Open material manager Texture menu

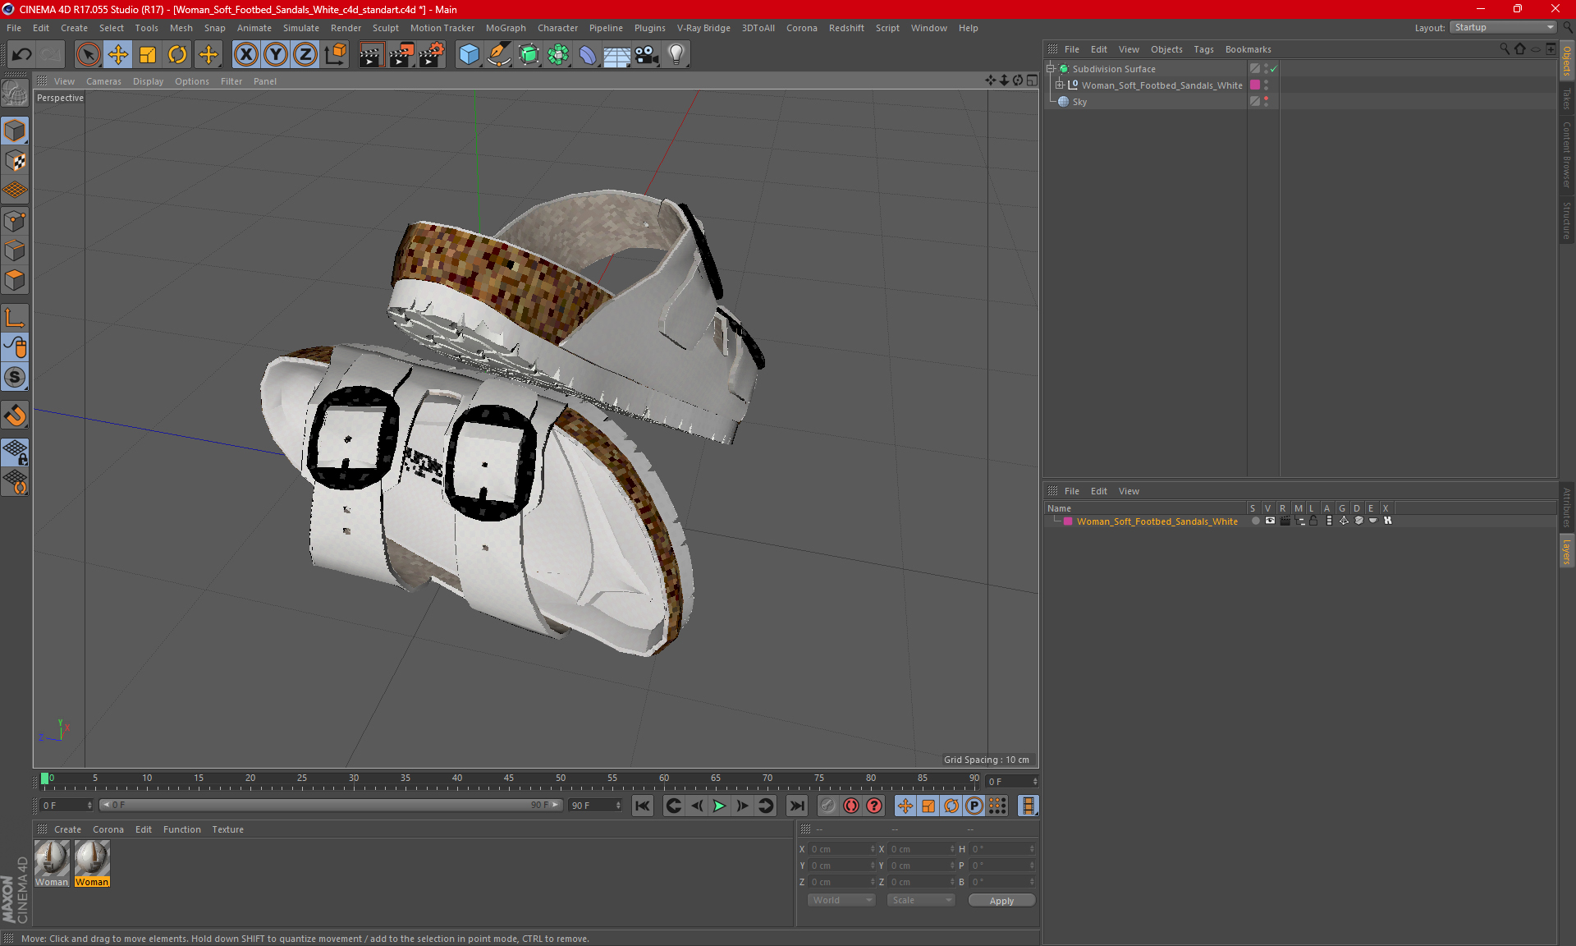click(x=227, y=829)
